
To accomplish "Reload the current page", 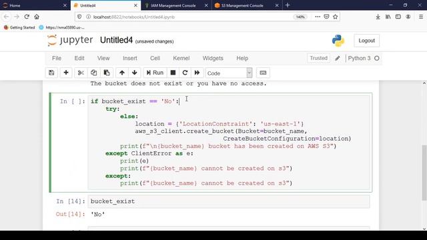I will tap(27, 17).
